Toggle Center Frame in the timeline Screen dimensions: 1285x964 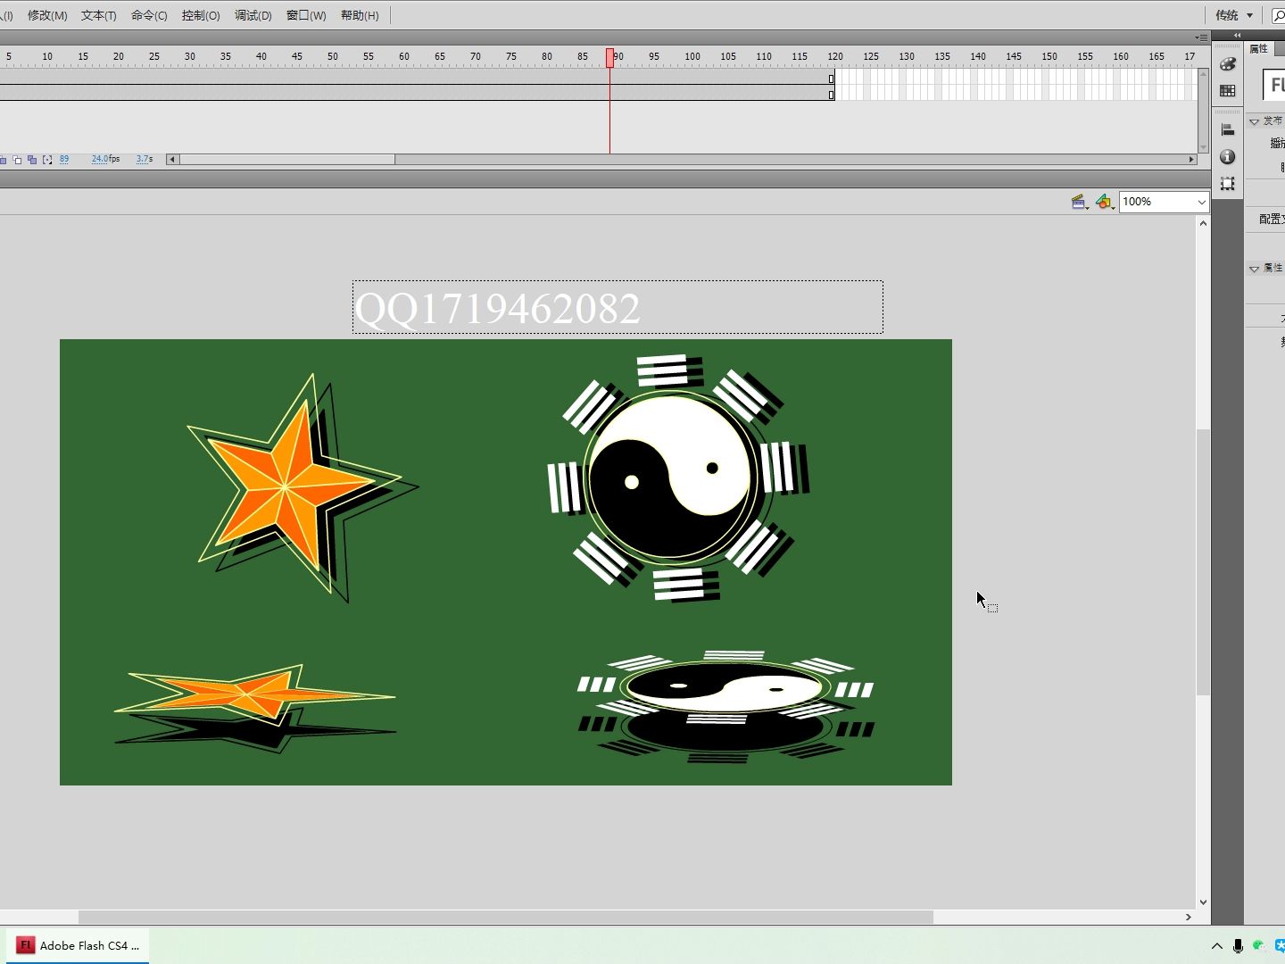tap(3, 161)
